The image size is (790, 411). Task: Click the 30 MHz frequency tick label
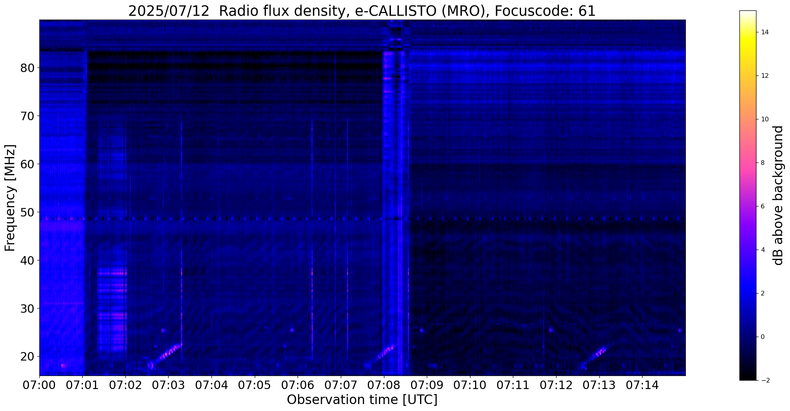click(27, 309)
